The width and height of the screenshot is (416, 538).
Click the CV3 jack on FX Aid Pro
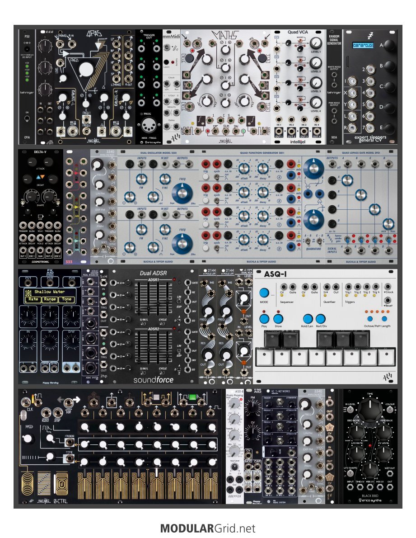[x=72, y=283]
